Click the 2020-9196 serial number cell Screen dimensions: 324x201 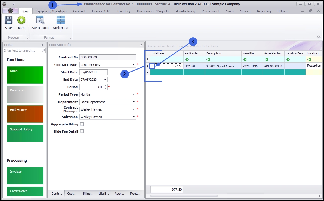tap(252, 66)
